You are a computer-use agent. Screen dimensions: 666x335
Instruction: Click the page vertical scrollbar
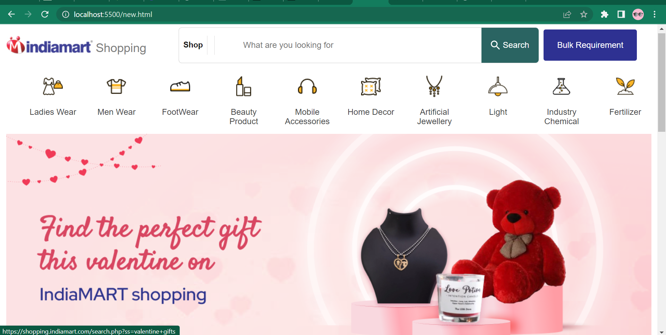point(661,83)
